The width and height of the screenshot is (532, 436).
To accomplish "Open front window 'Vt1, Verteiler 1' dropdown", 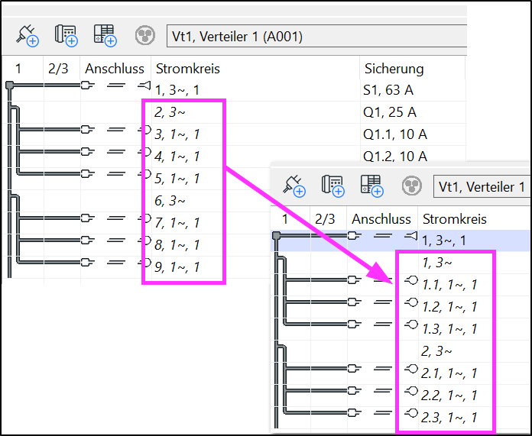I will pyautogui.click(x=482, y=186).
